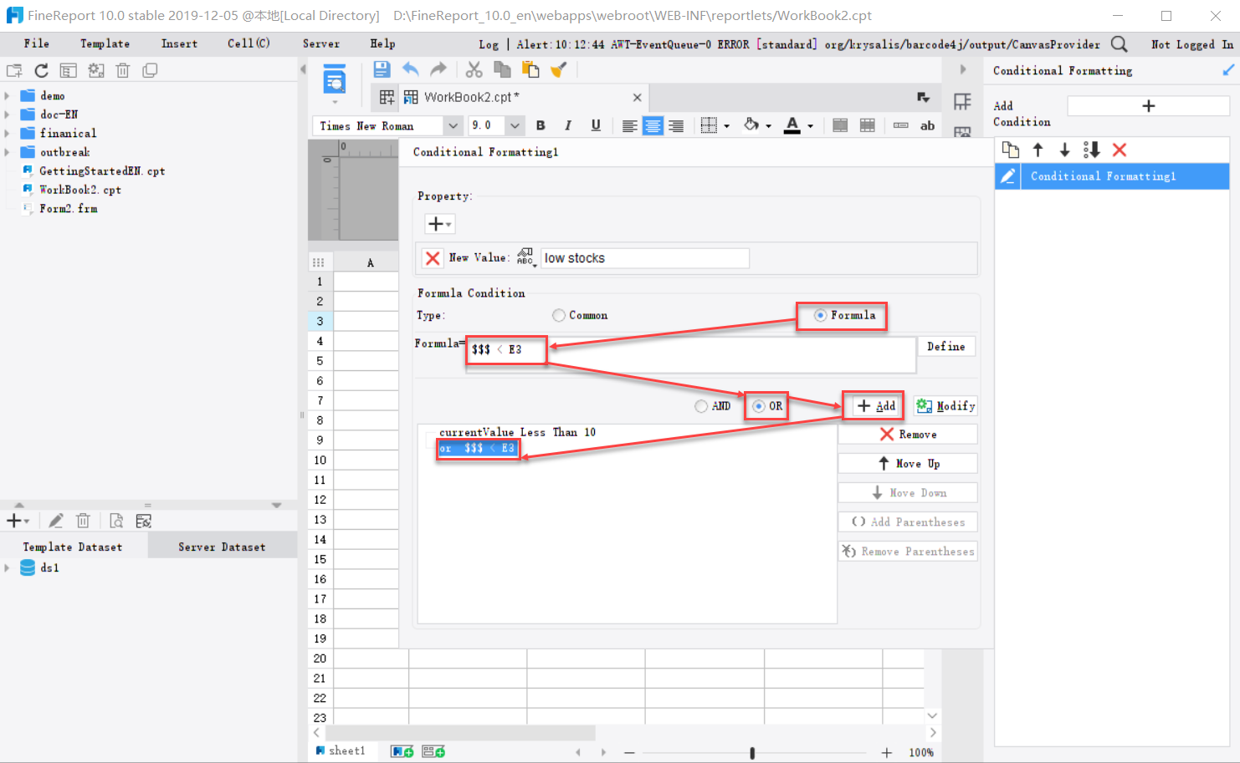Click the Undo arrow icon

click(x=410, y=70)
